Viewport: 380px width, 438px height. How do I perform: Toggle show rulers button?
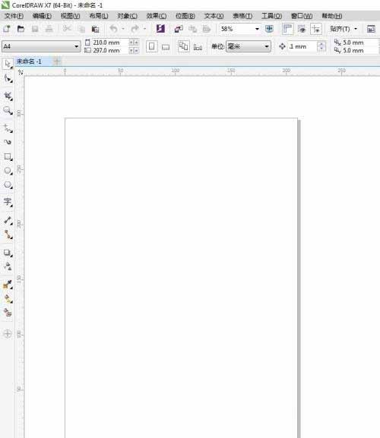(x=287, y=29)
